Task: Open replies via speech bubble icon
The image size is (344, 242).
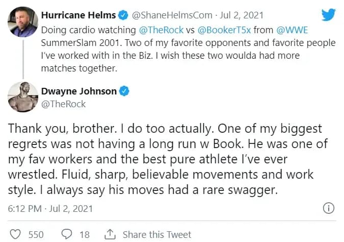Action: (x=67, y=234)
